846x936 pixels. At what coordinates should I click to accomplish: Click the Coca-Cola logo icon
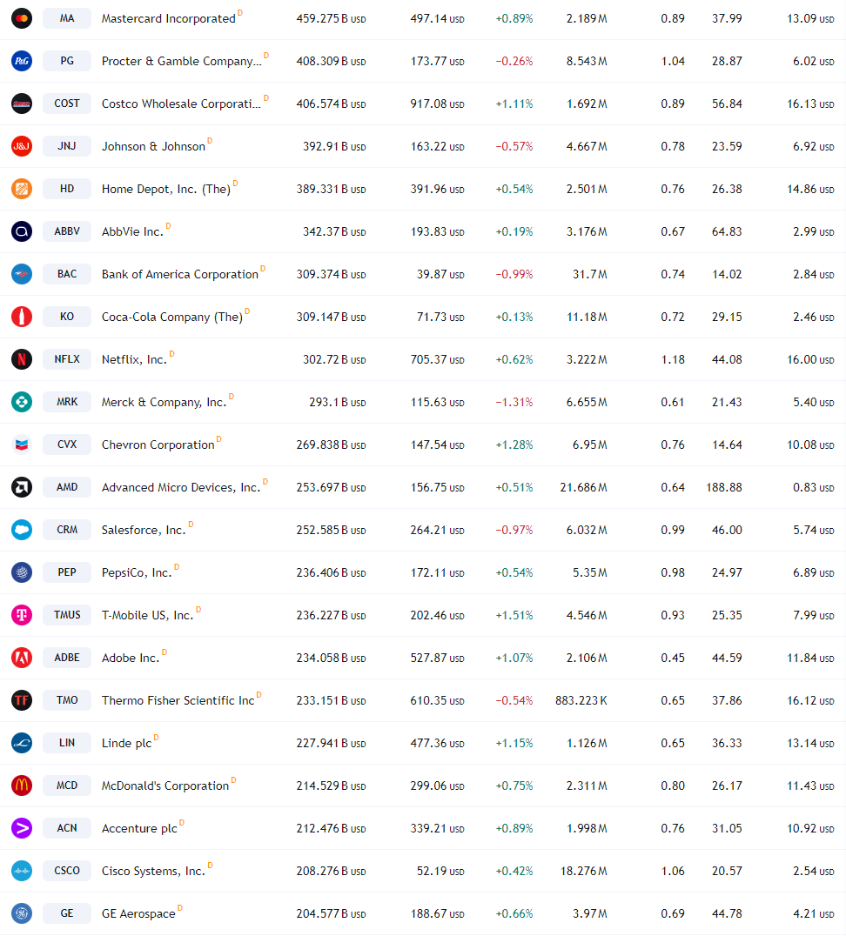(x=22, y=317)
